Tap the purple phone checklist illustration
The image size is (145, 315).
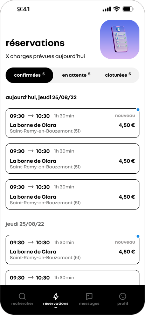[x=120, y=39]
